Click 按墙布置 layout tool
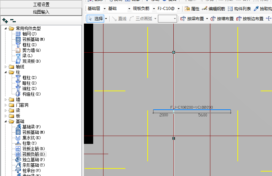Image resolution: width=272 pixels, height=176 pixels. 222,19
